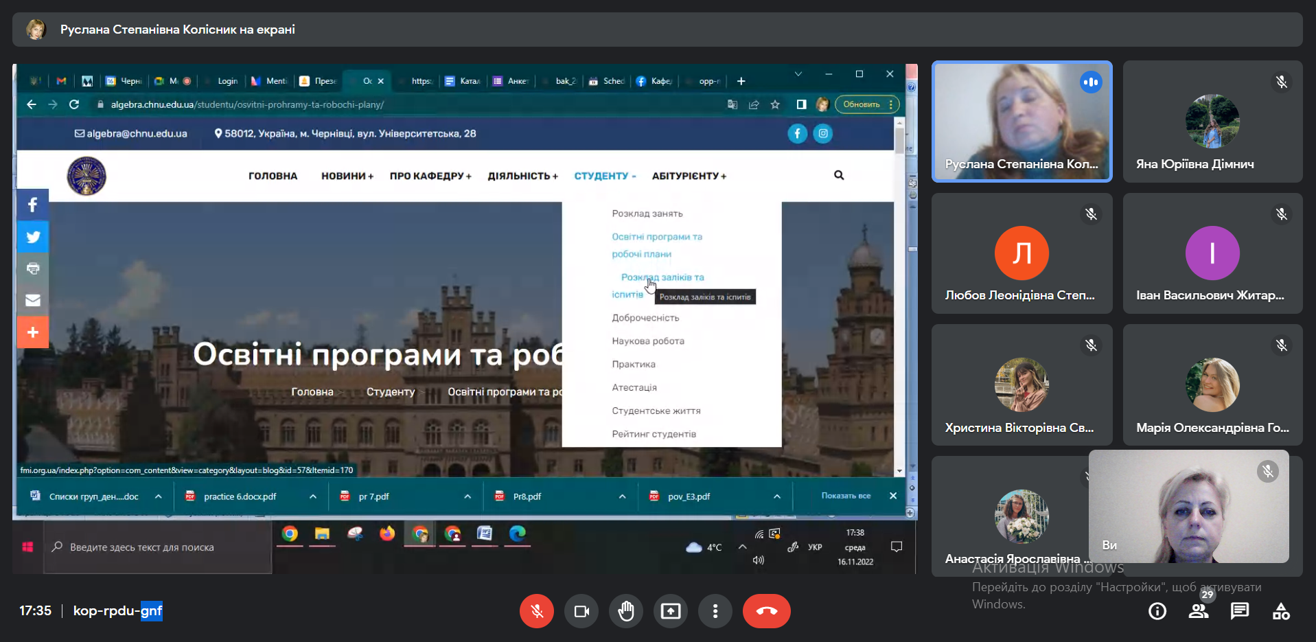Click print icon in side share bar

32,268
